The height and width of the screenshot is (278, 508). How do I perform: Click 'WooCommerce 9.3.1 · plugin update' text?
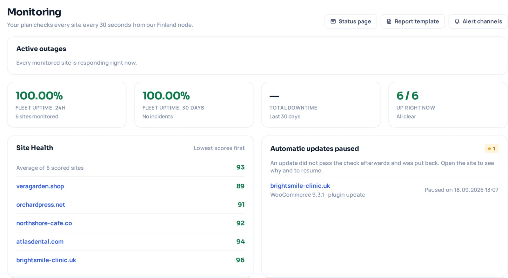point(317,195)
